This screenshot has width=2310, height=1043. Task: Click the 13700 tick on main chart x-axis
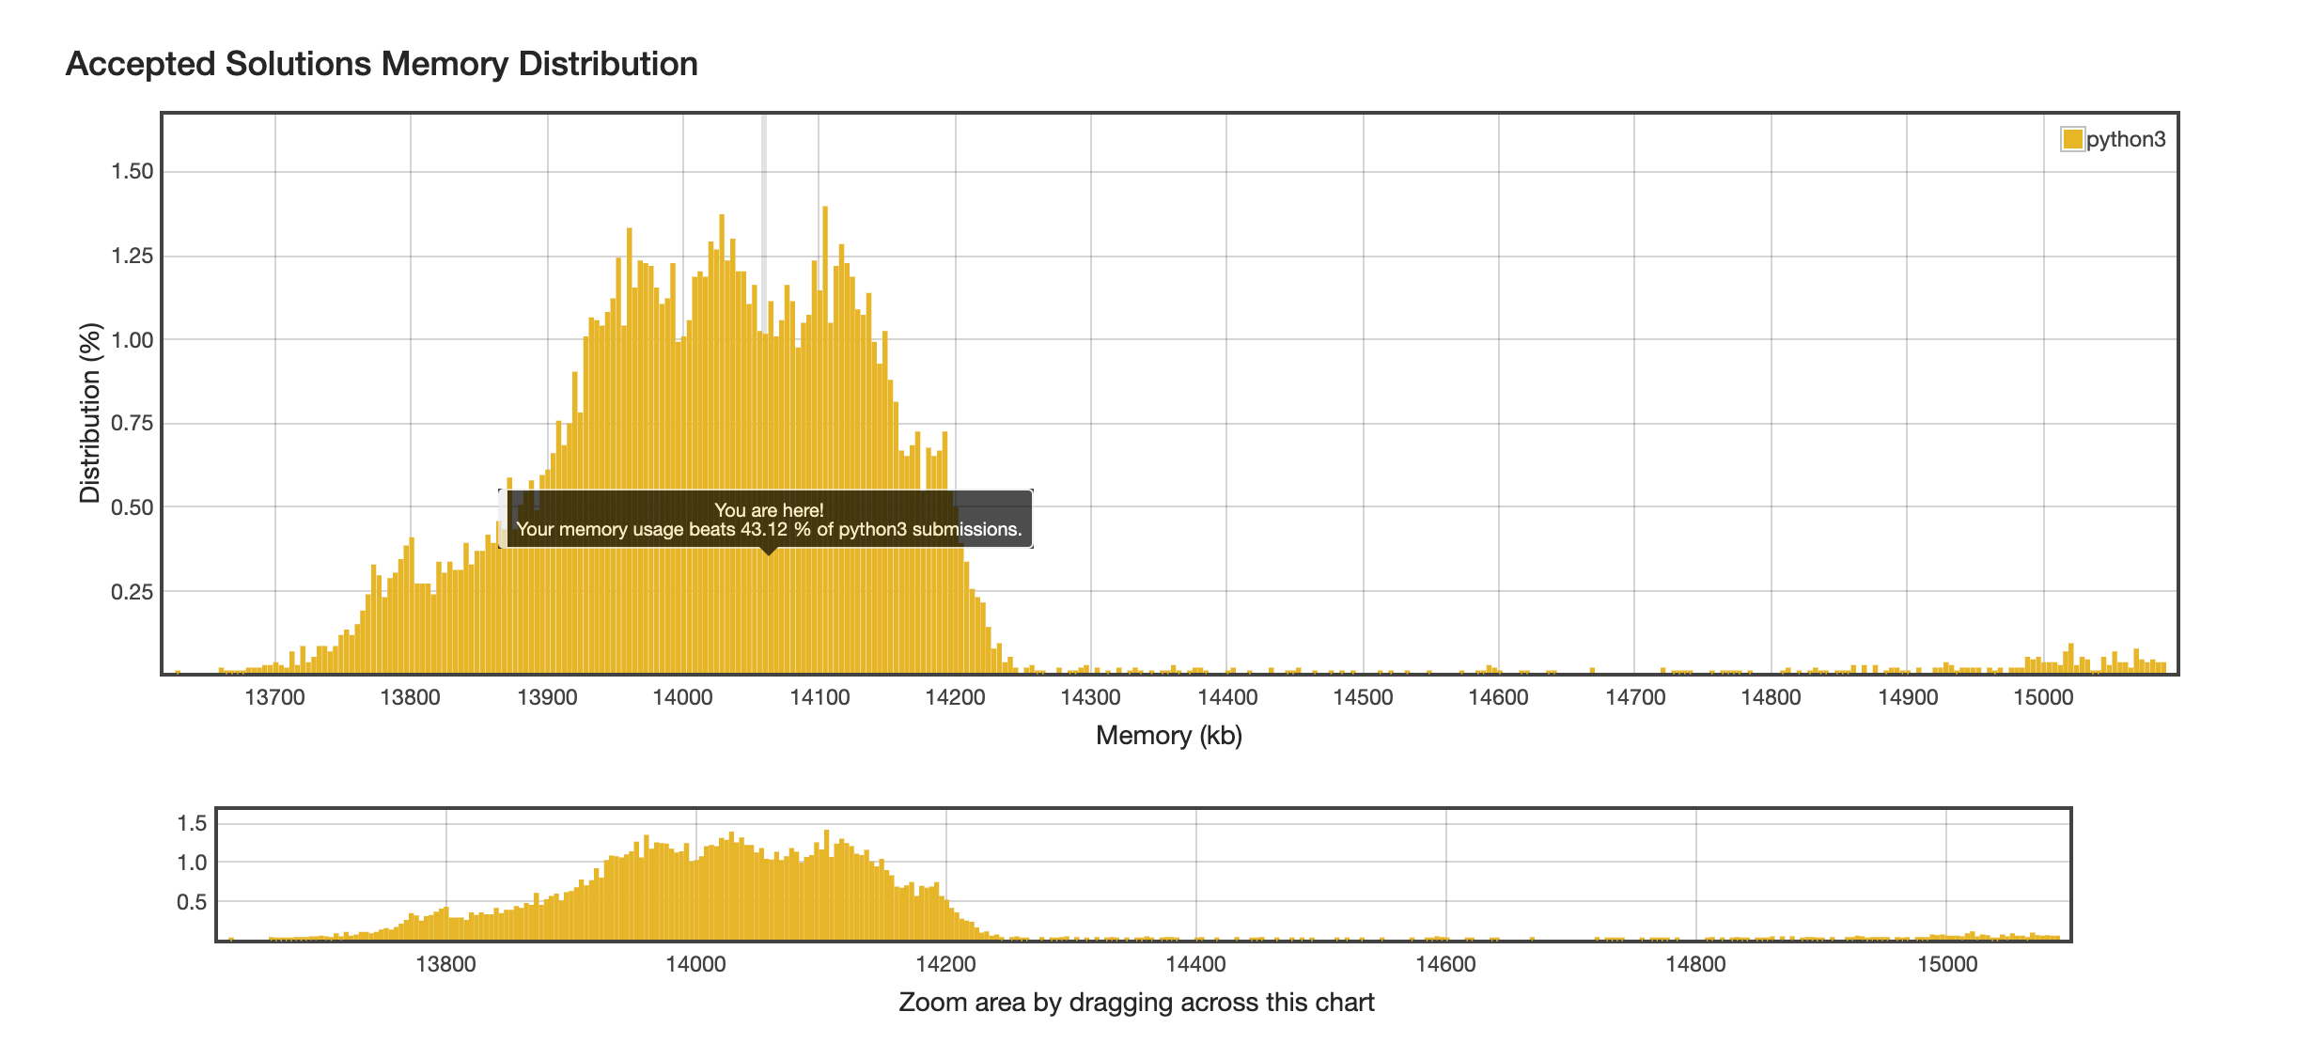coord(274,697)
